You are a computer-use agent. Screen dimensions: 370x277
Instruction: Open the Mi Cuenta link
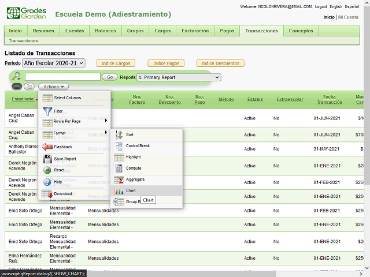348,17
